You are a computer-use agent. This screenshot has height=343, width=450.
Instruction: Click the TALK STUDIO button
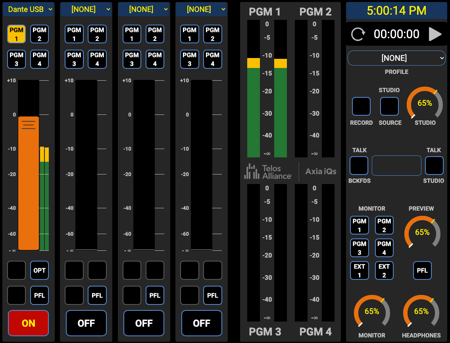tap(434, 166)
